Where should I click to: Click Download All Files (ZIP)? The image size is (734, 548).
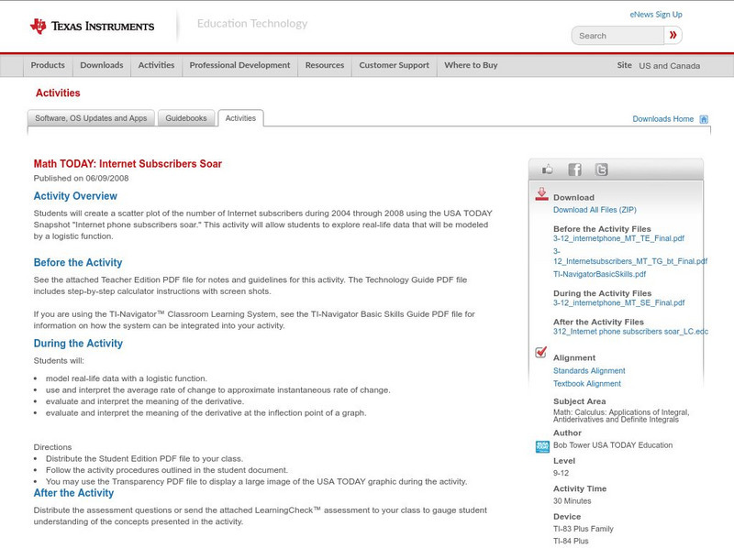595,210
